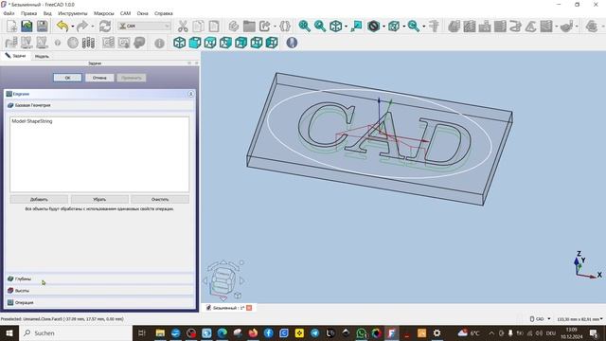Switch to the Модель tab
This screenshot has width=606, height=341.
[42, 56]
